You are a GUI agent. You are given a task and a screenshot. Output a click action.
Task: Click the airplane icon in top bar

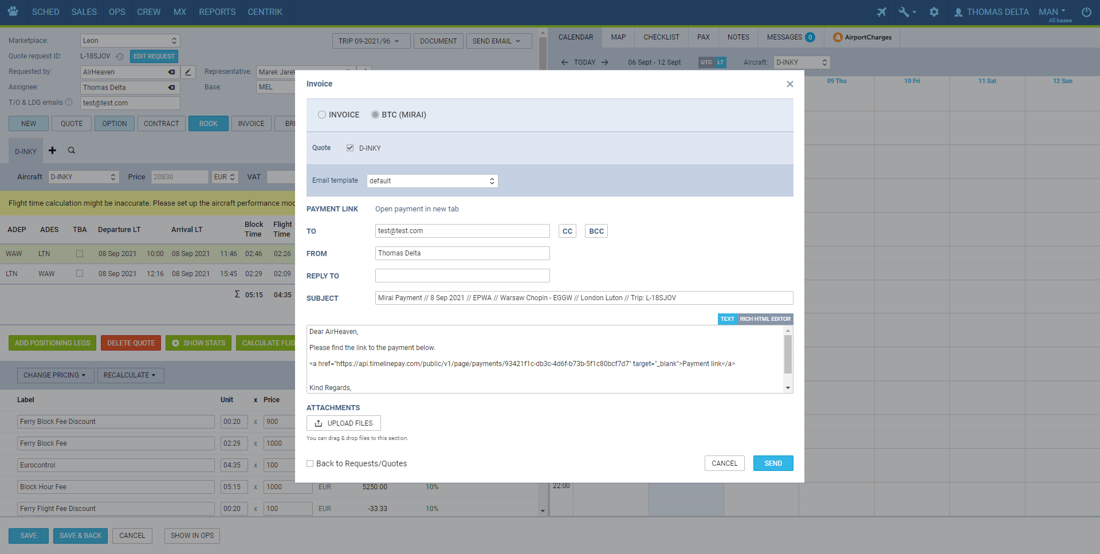881,12
